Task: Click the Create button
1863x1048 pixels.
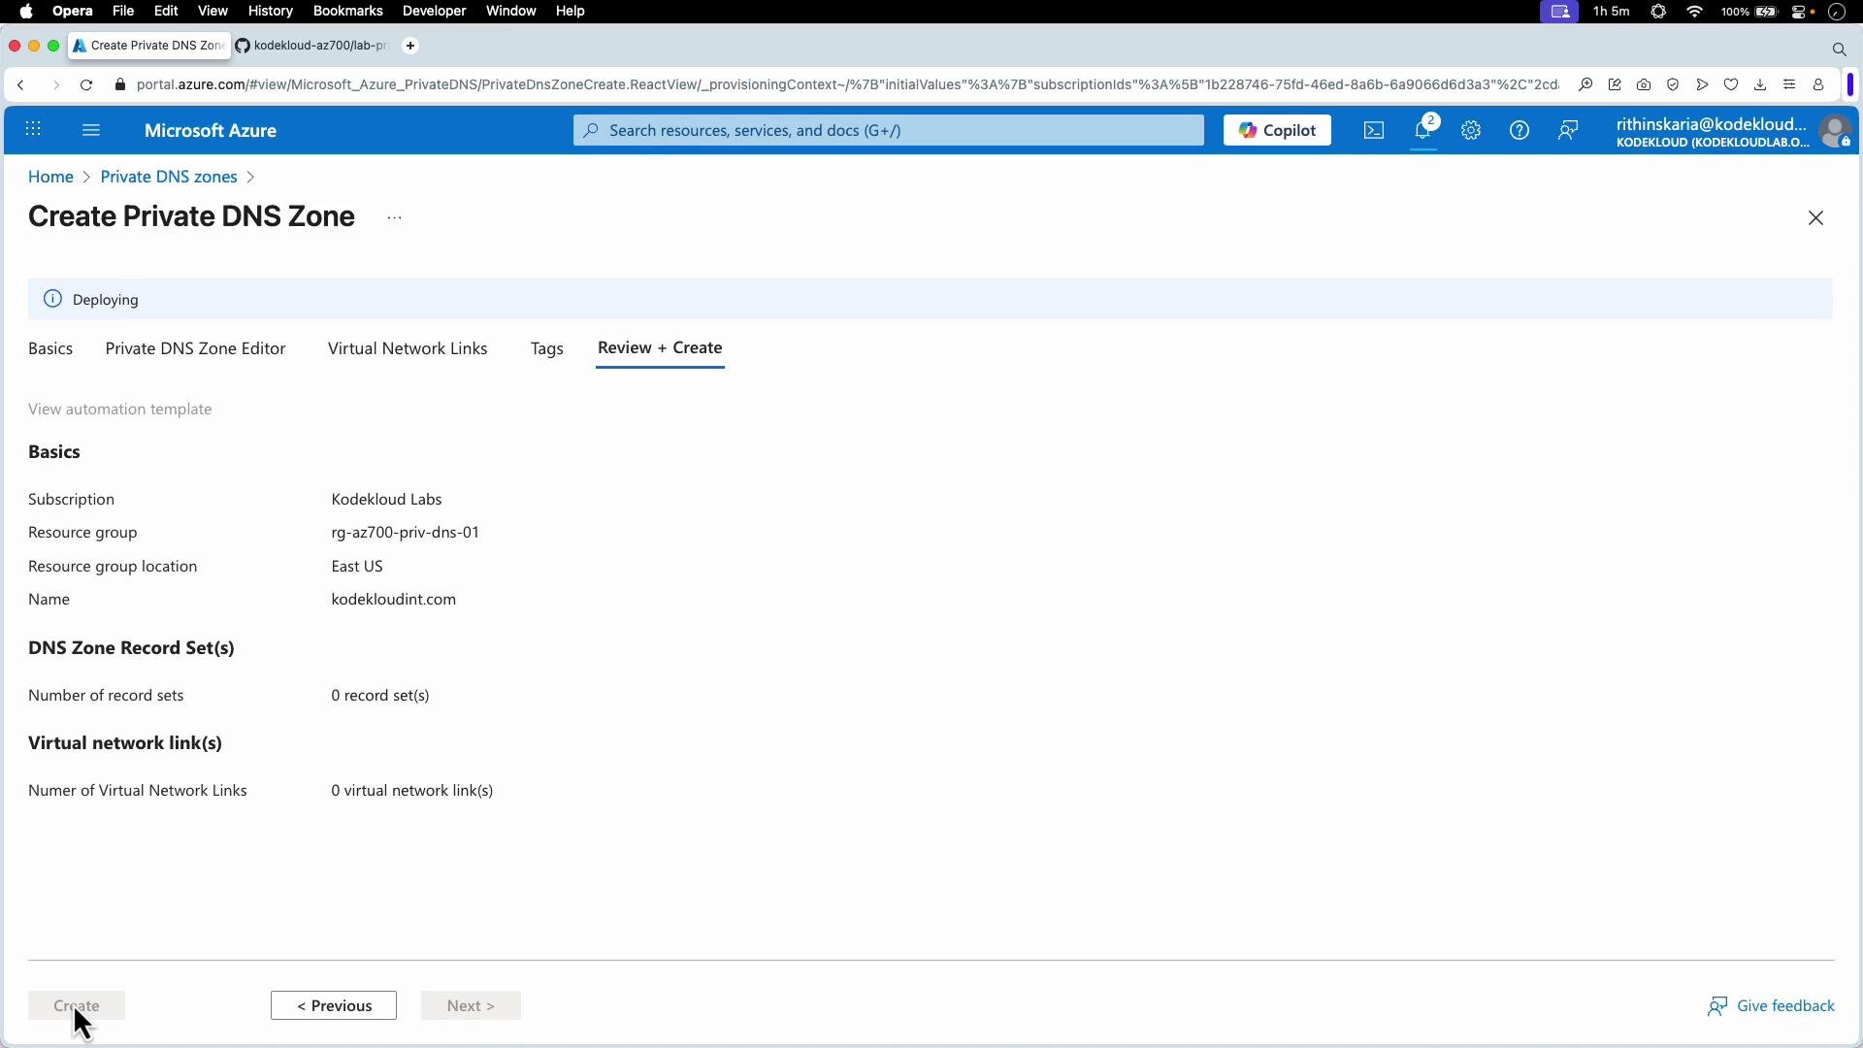Action: (x=77, y=1005)
